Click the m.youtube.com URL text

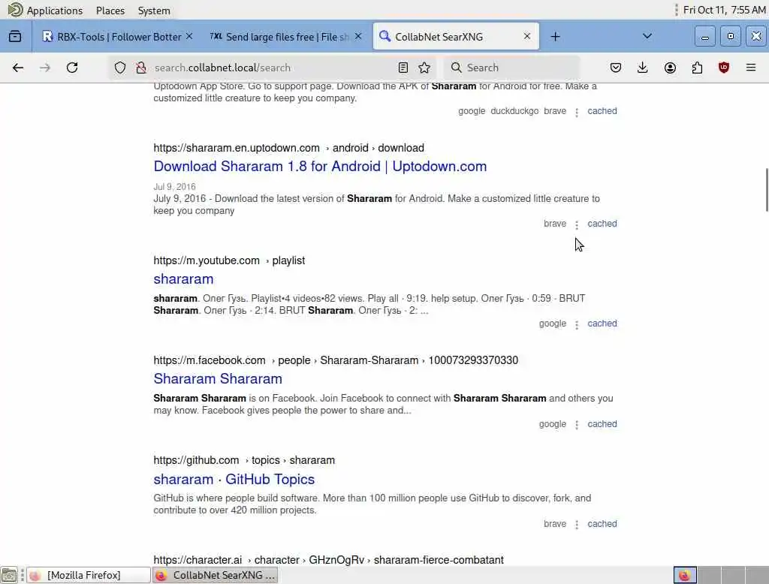pyautogui.click(x=207, y=261)
